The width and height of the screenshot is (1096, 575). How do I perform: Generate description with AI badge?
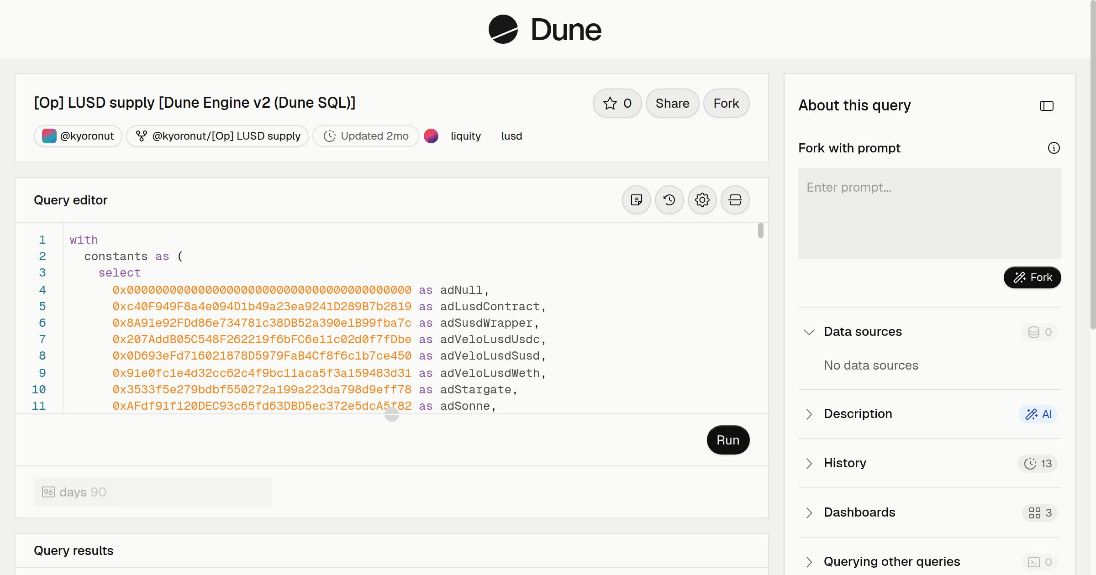click(x=1038, y=414)
